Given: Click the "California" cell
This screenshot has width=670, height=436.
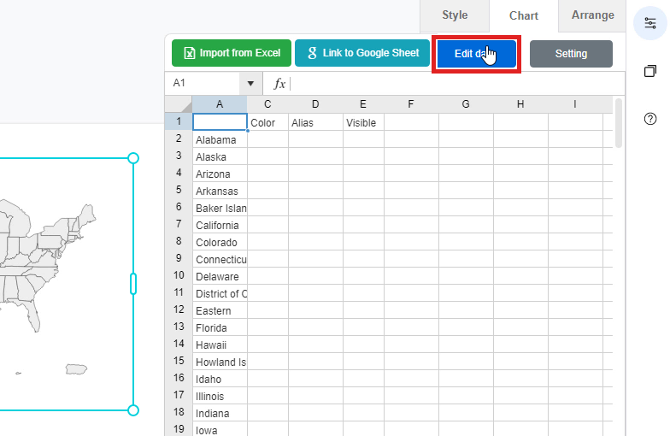Looking at the screenshot, I should 220,226.
